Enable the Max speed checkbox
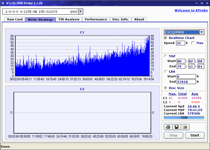210x150 pixels. tap(193, 43)
